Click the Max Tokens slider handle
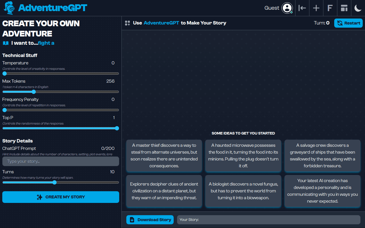Screen dimensions: 365x228 (x=34, y=92)
